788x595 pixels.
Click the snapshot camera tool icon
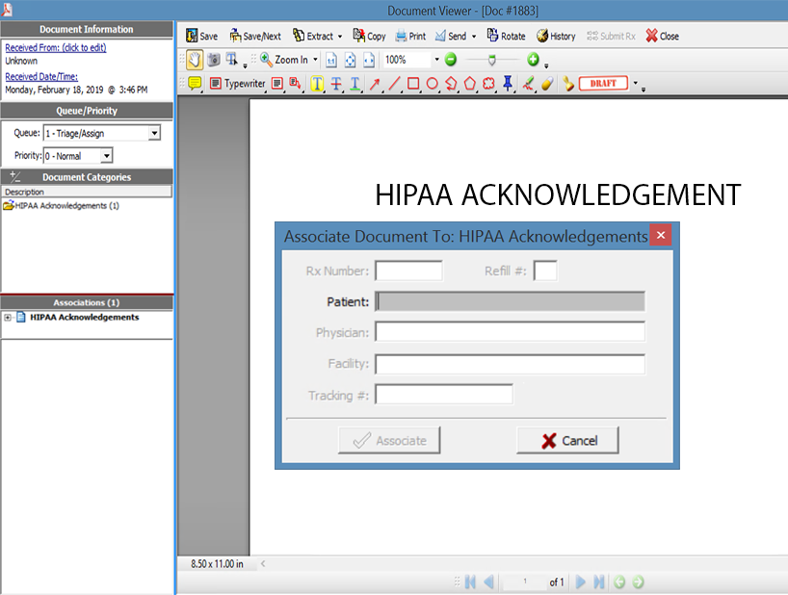click(213, 60)
